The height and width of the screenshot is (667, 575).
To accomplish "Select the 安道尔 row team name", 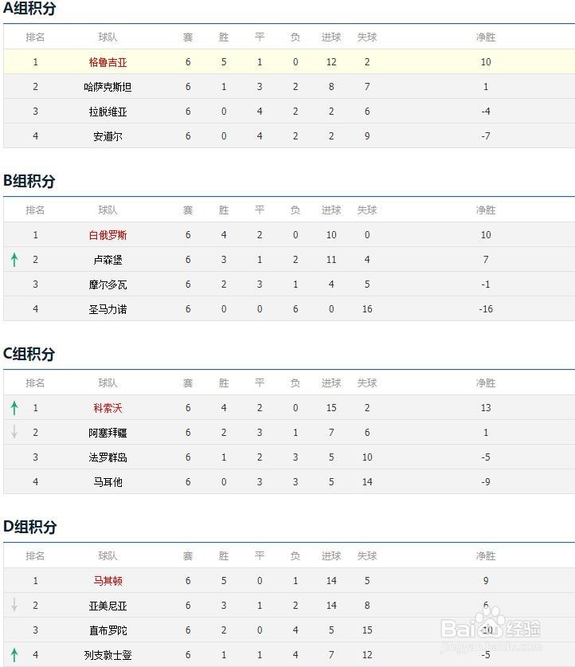I will pyautogui.click(x=108, y=136).
